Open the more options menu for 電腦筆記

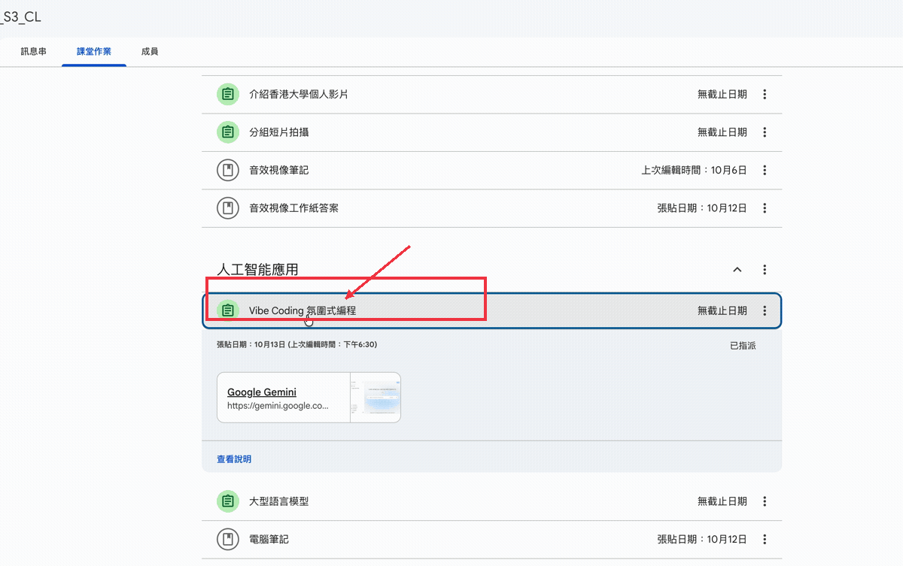pyautogui.click(x=765, y=539)
